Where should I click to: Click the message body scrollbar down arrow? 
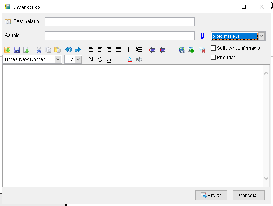266,178
